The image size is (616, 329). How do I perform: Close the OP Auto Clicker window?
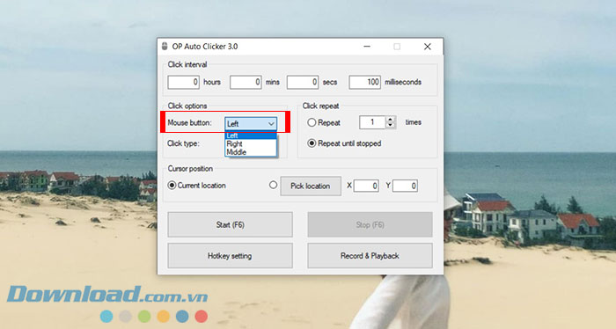pos(428,47)
